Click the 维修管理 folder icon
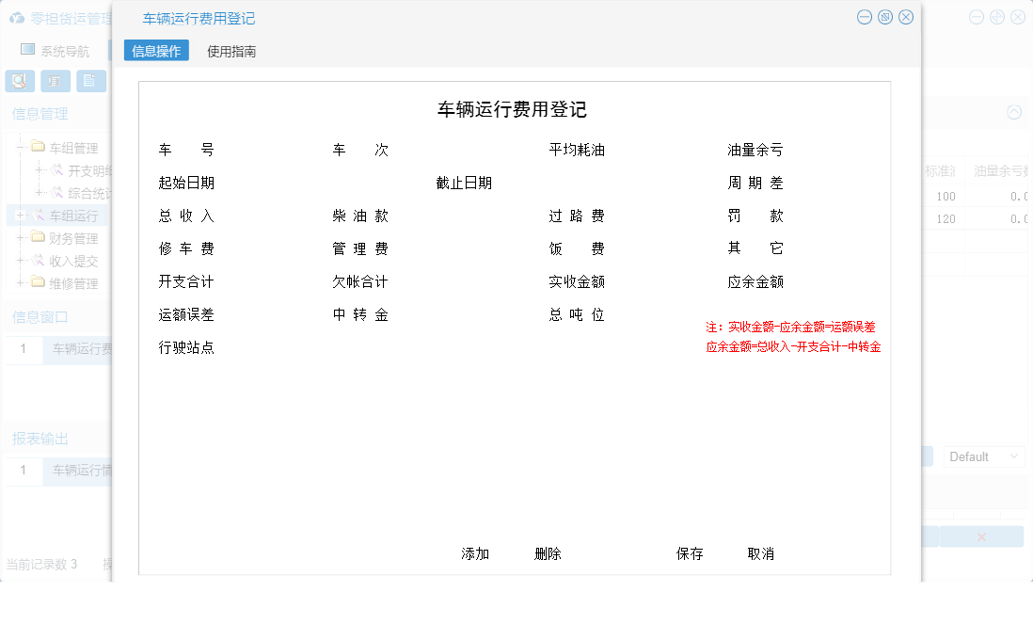Screen dimensions: 1033x640 click(x=39, y=280)
